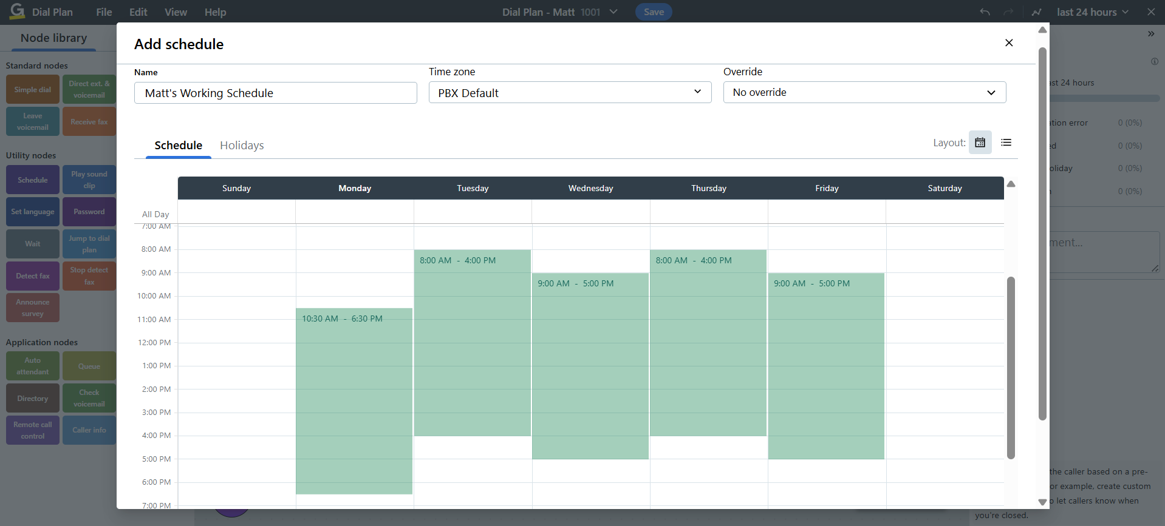The image size is (1165, 526).
Task: Select the Detect fax node
Action: coord(33,276)
